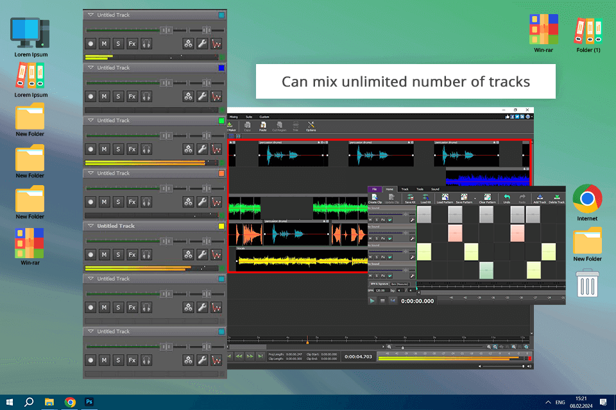Open Sound tab in beat maker
Image resolution: width=616 pixels, height=410 pixels.
coord(435,189)
